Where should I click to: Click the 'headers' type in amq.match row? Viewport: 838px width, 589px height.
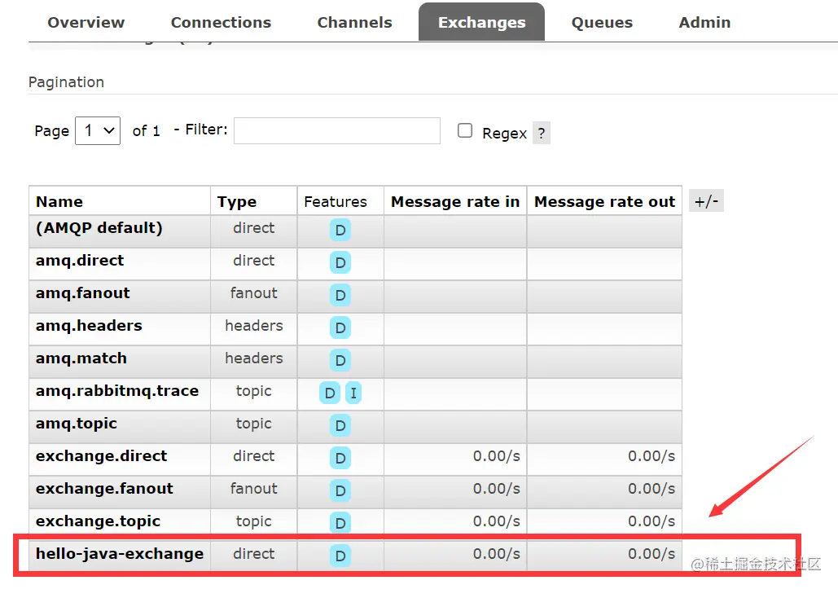point(254,358)
